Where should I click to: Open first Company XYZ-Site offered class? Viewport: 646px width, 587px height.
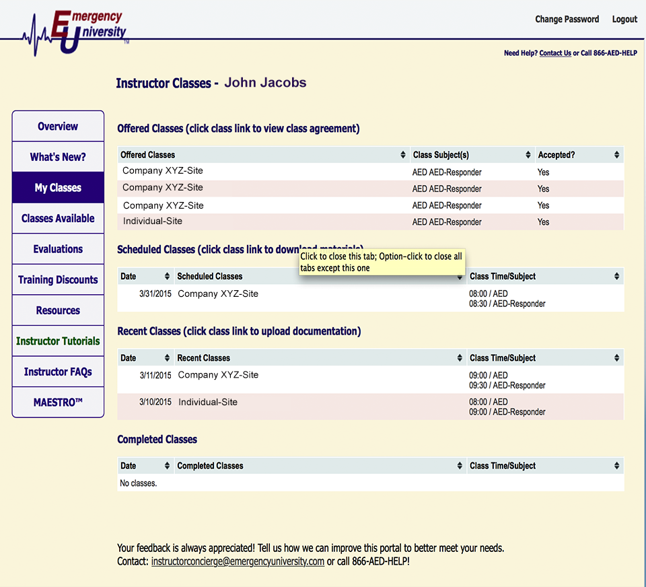(x=163, y=171)
